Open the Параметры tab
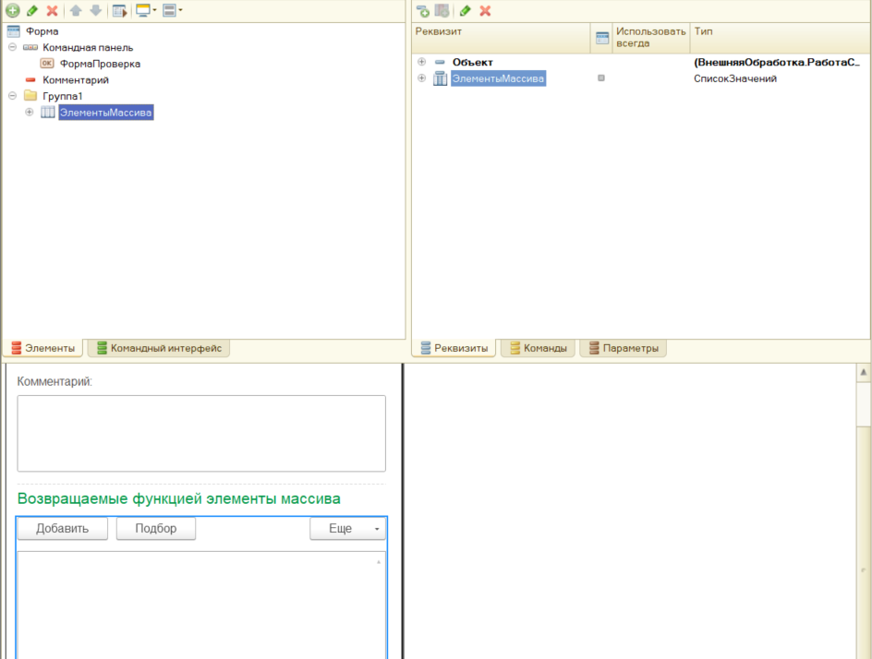Viewport: 872px width, 659px height. coord(623,348)
